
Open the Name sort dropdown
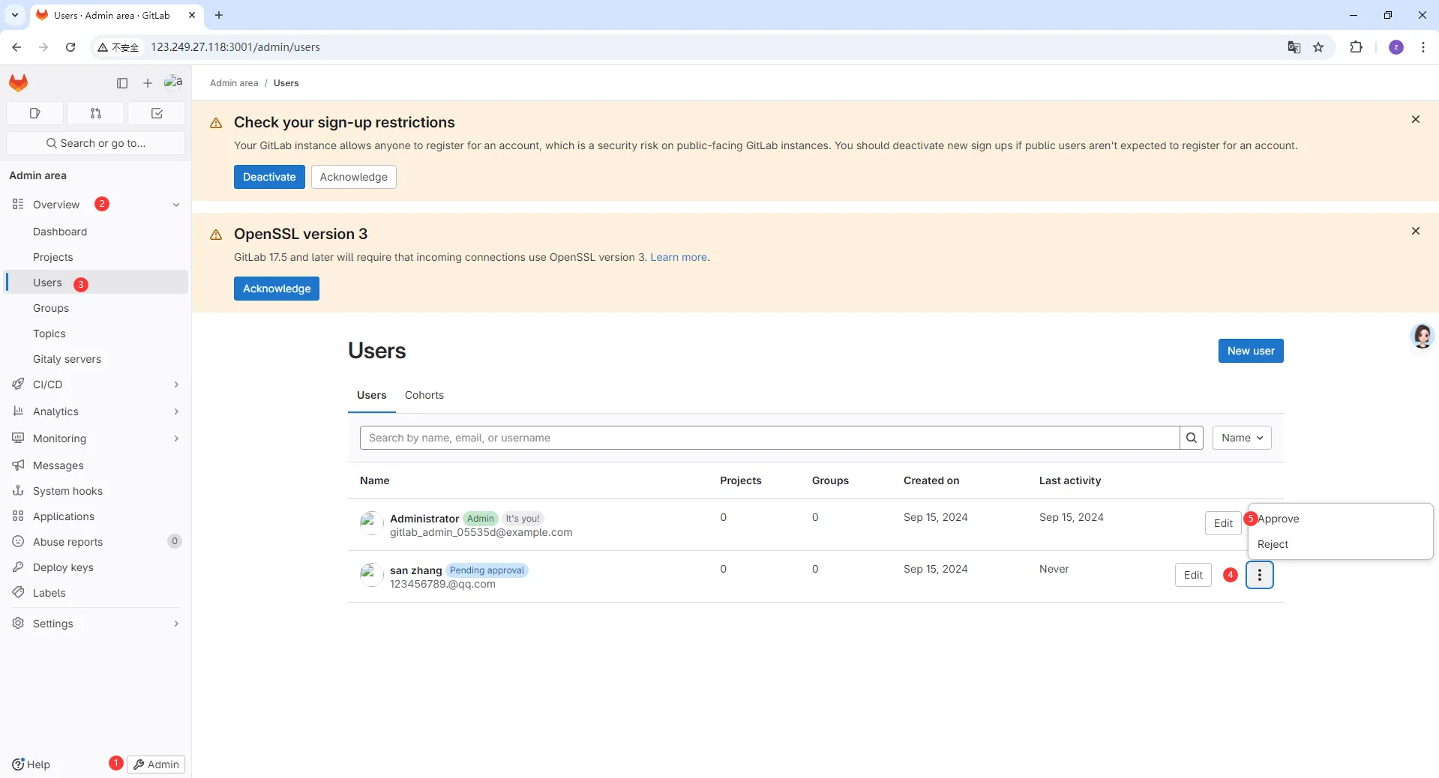(1241, 438)
